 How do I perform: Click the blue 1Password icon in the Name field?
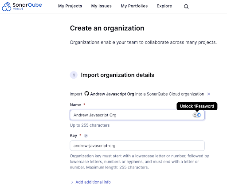[199, 115]
